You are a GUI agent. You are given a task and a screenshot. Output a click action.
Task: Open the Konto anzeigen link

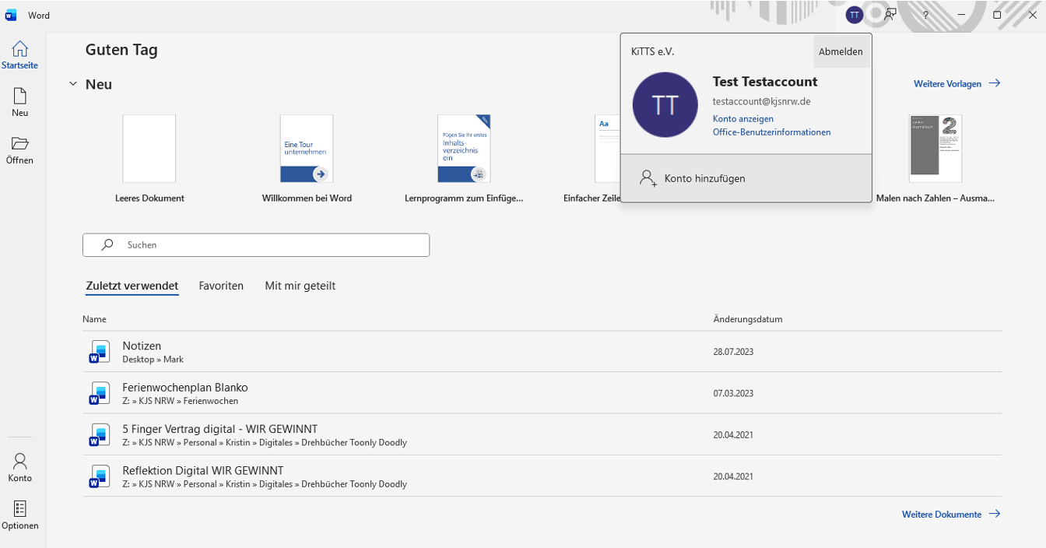(742, 119)
